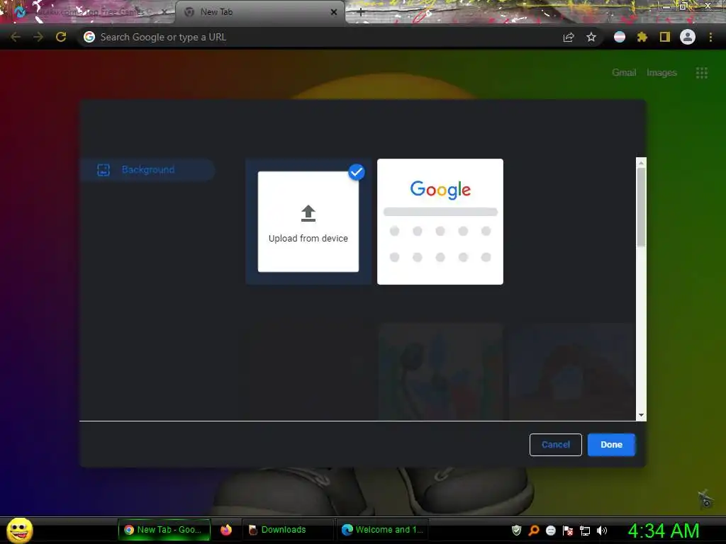Go back with the back arrow
The image size is (726, 544).
16,37
